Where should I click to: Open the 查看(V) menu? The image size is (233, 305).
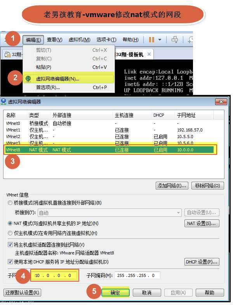tap(54, 40)
